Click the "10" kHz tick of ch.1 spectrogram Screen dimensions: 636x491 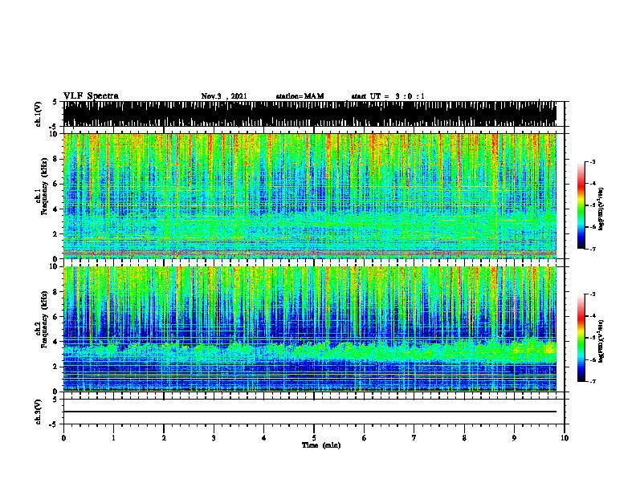coord(54,134)
